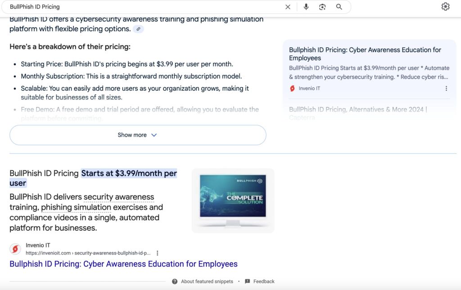
Task: Click the magnifying glass search icon
Action: point(339,7)
